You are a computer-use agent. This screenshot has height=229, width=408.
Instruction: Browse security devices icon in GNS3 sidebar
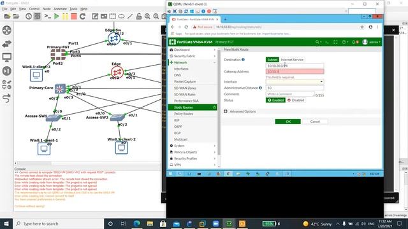coord(7,71)
